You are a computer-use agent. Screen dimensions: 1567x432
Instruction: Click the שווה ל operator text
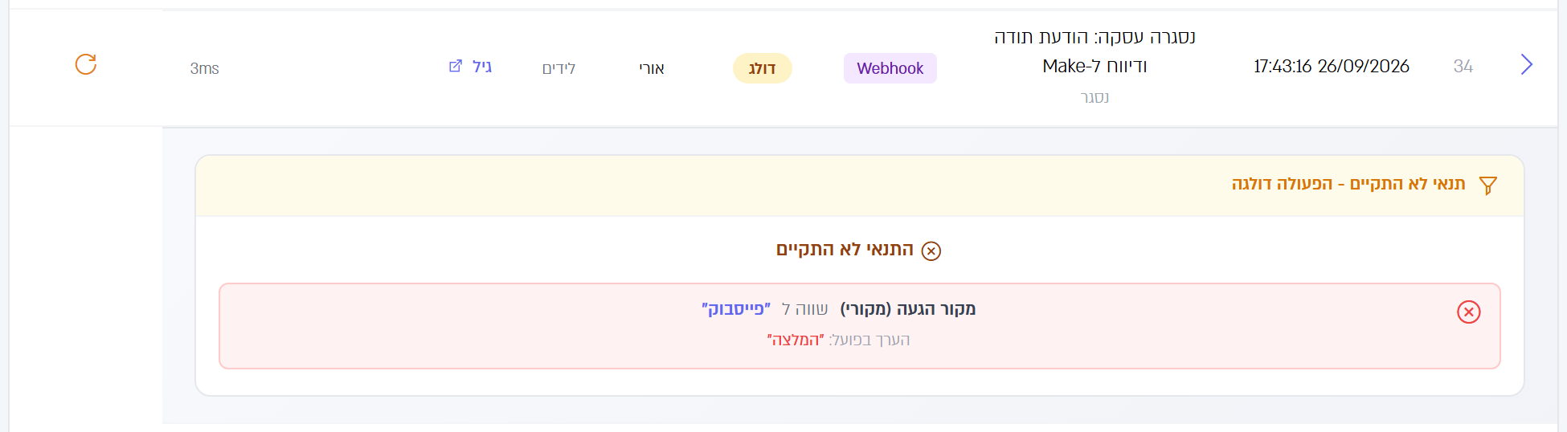804,309
